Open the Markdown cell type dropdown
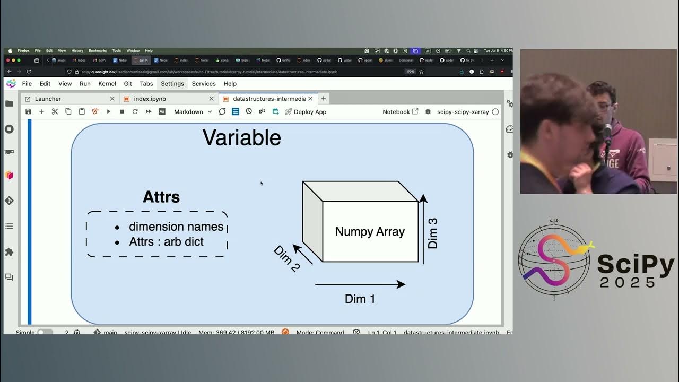 193,112
